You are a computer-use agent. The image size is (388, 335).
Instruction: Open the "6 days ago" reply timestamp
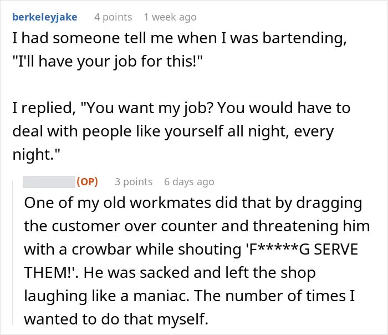coord(189,182)
